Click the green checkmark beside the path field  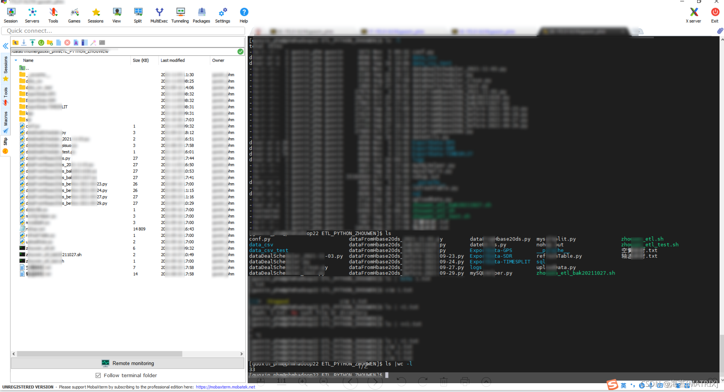click(240, 51)
